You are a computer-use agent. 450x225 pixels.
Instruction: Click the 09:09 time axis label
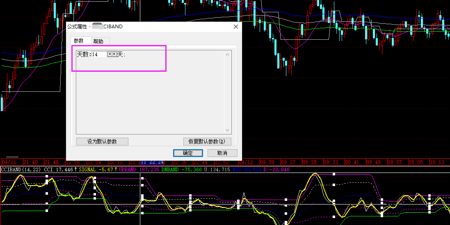tap(267, 163)
